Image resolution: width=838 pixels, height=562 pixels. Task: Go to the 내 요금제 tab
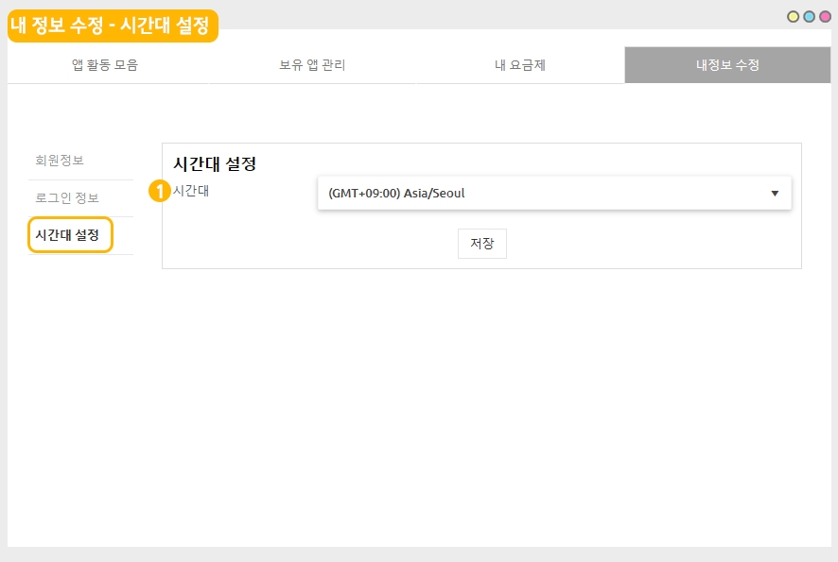(x=519, y=65)
